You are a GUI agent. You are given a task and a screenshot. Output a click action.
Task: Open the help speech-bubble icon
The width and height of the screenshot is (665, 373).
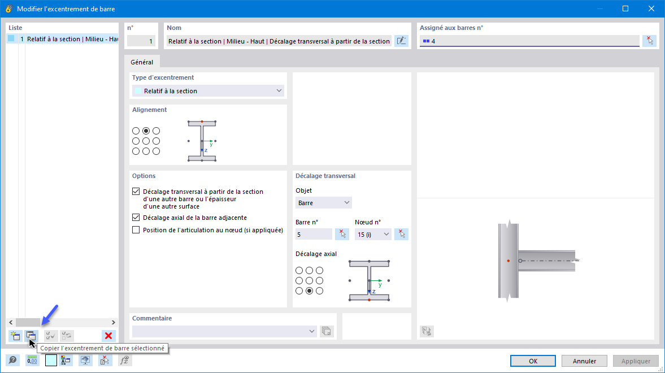click(x=13, y=361)
